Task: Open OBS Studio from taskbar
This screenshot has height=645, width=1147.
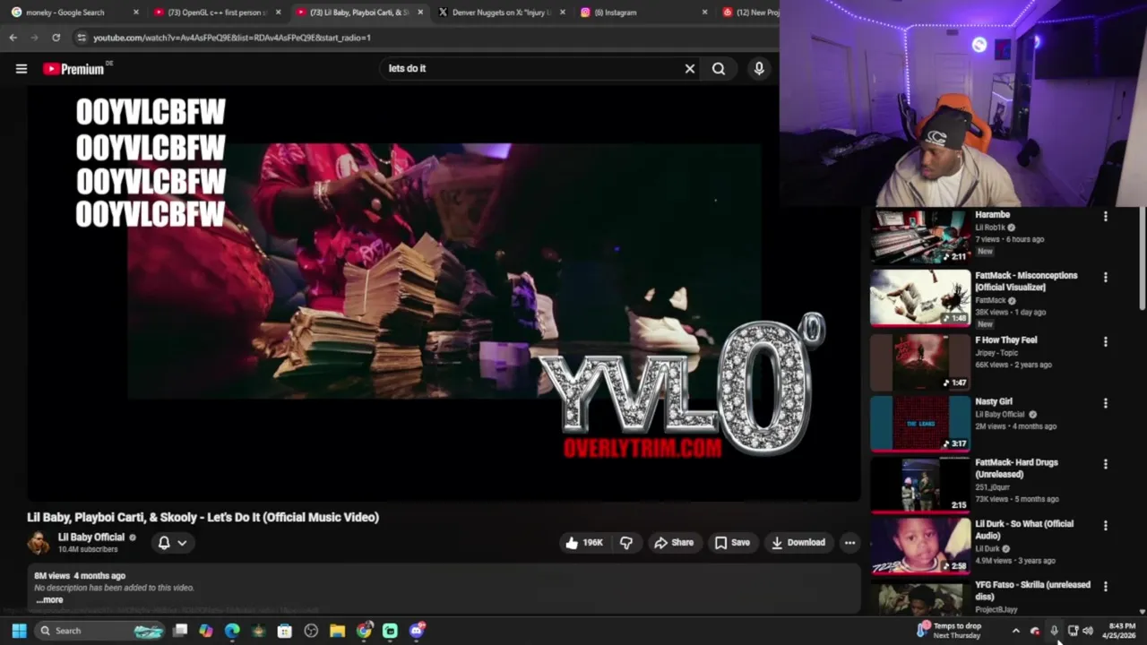Action: coord(311,631)
